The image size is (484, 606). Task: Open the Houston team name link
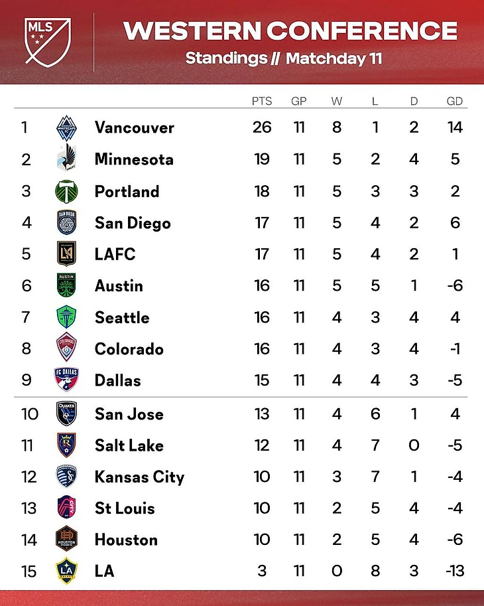coord(126,540)
